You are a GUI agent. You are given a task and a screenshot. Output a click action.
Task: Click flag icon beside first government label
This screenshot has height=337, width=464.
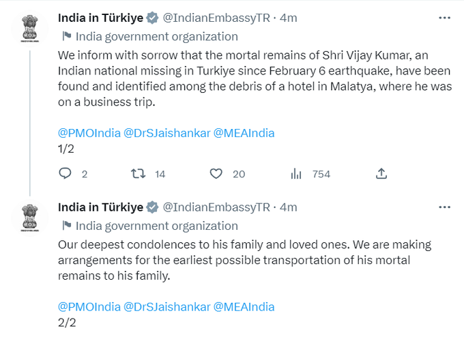67,36
